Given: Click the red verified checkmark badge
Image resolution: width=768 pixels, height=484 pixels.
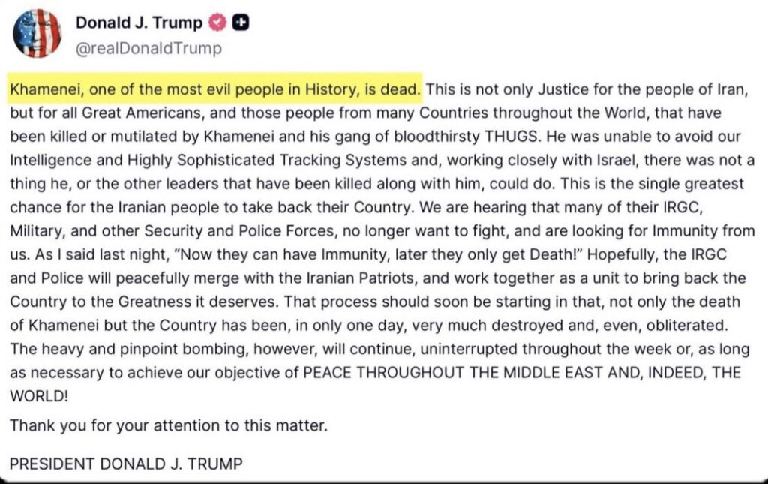Looking at the screenshot, I should [217, 23].
